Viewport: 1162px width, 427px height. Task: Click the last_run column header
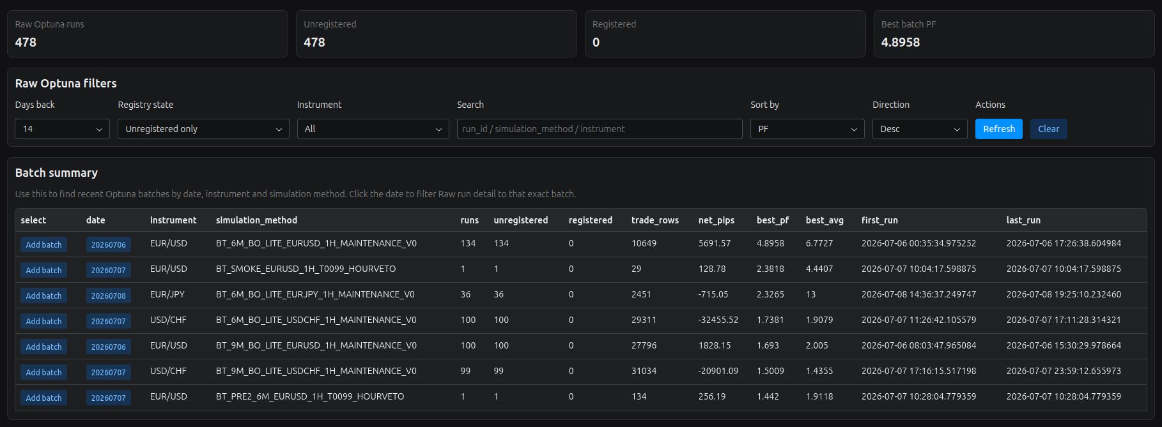(1023, 220)
